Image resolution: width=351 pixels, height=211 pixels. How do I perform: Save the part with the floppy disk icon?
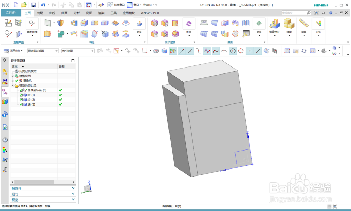click(33, 5)
